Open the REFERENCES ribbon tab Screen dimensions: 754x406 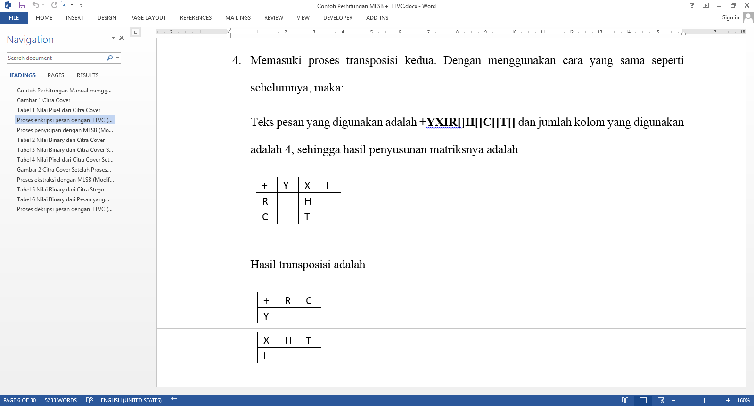pyautogui.click(x=196, y=18)
